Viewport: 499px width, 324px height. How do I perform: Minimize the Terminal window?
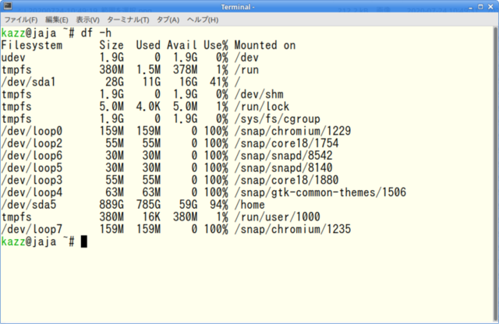click(x=471, y=7)
